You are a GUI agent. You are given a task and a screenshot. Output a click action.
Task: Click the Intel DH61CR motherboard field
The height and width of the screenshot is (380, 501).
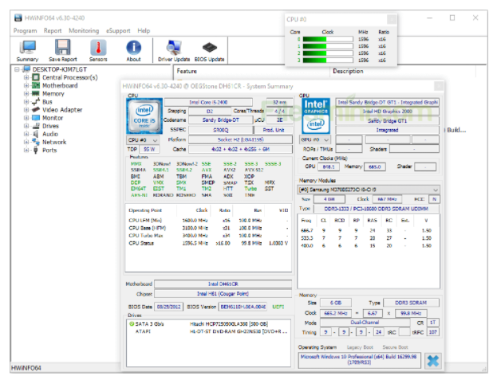(x=223, y=284)
